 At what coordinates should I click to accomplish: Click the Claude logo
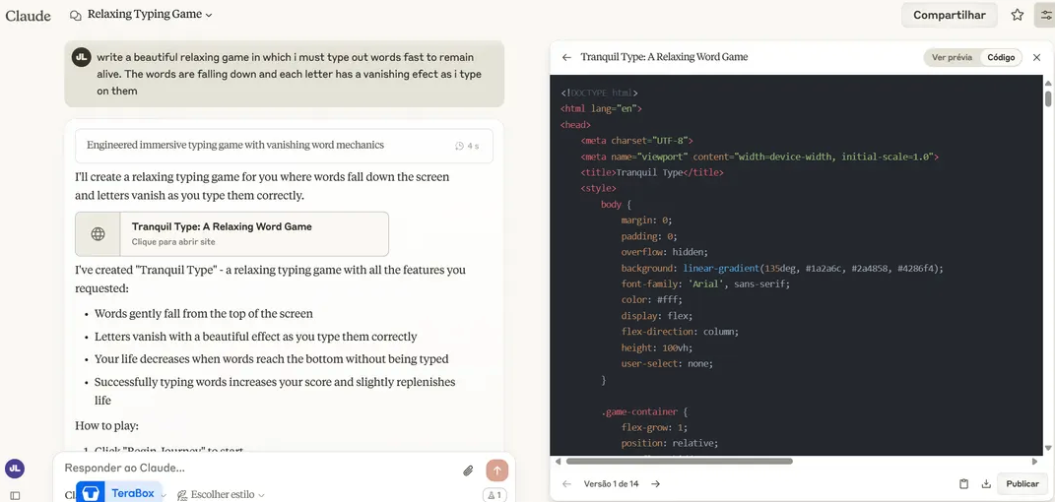coord(29,15)
